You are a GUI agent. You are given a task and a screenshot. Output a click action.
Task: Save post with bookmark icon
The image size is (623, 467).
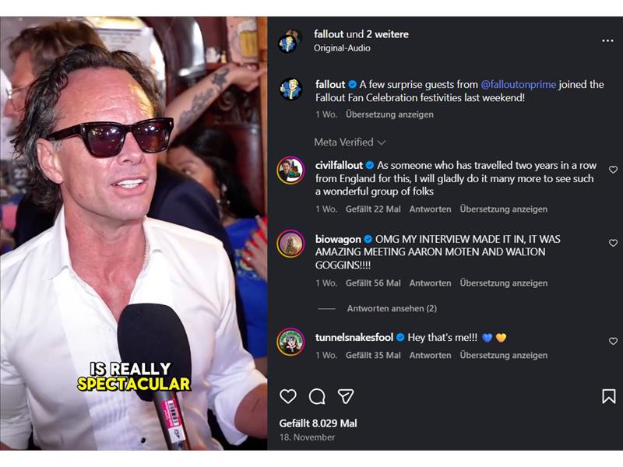point(608,397)
